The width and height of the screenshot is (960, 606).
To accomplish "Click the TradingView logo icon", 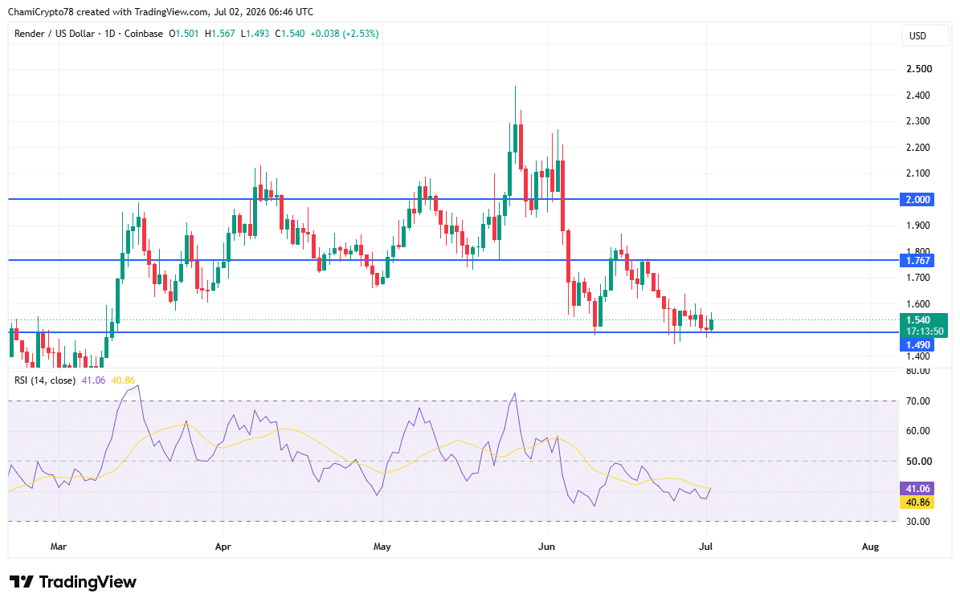I will point(22,582).
